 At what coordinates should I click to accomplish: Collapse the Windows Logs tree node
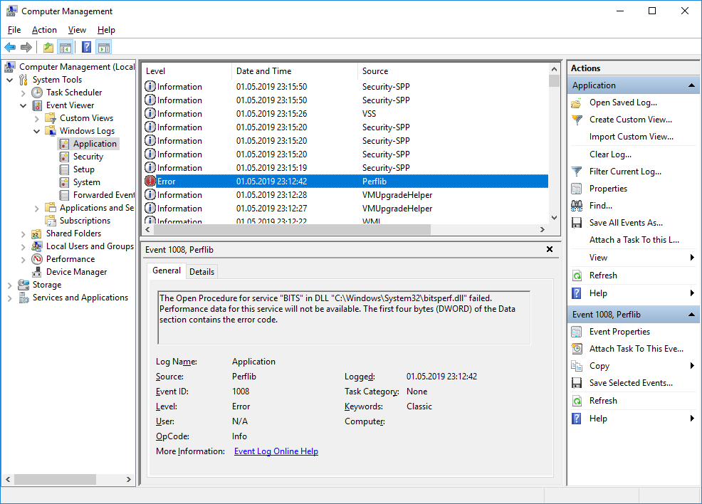pyautogui.click(x=37, y=131)
